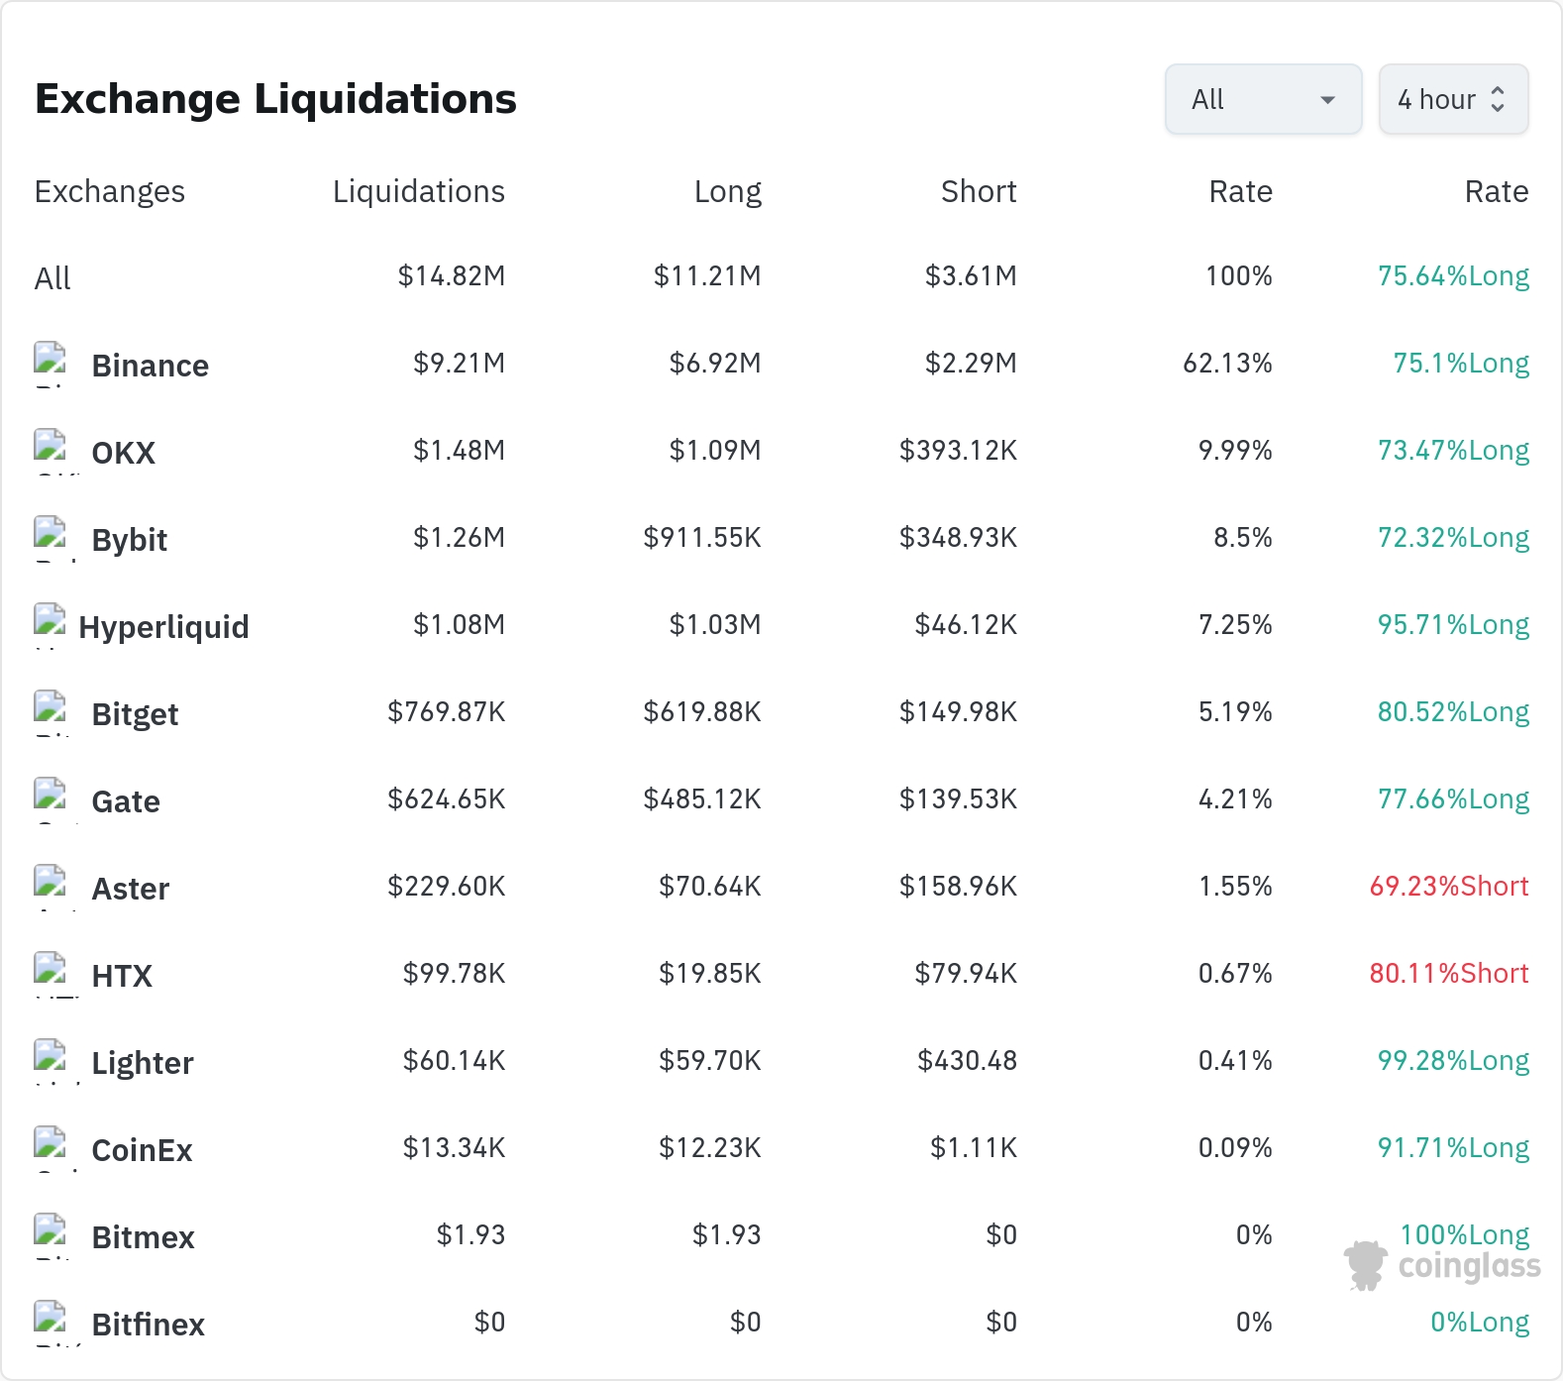Image resolution: width=1563 pixels, height=1381 pixels.
Task: Open the All symbols dropdown
Action: (1263, 99)
